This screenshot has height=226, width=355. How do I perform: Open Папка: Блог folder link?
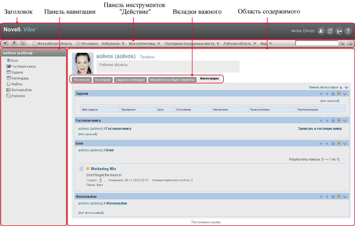tap(100, 185)
